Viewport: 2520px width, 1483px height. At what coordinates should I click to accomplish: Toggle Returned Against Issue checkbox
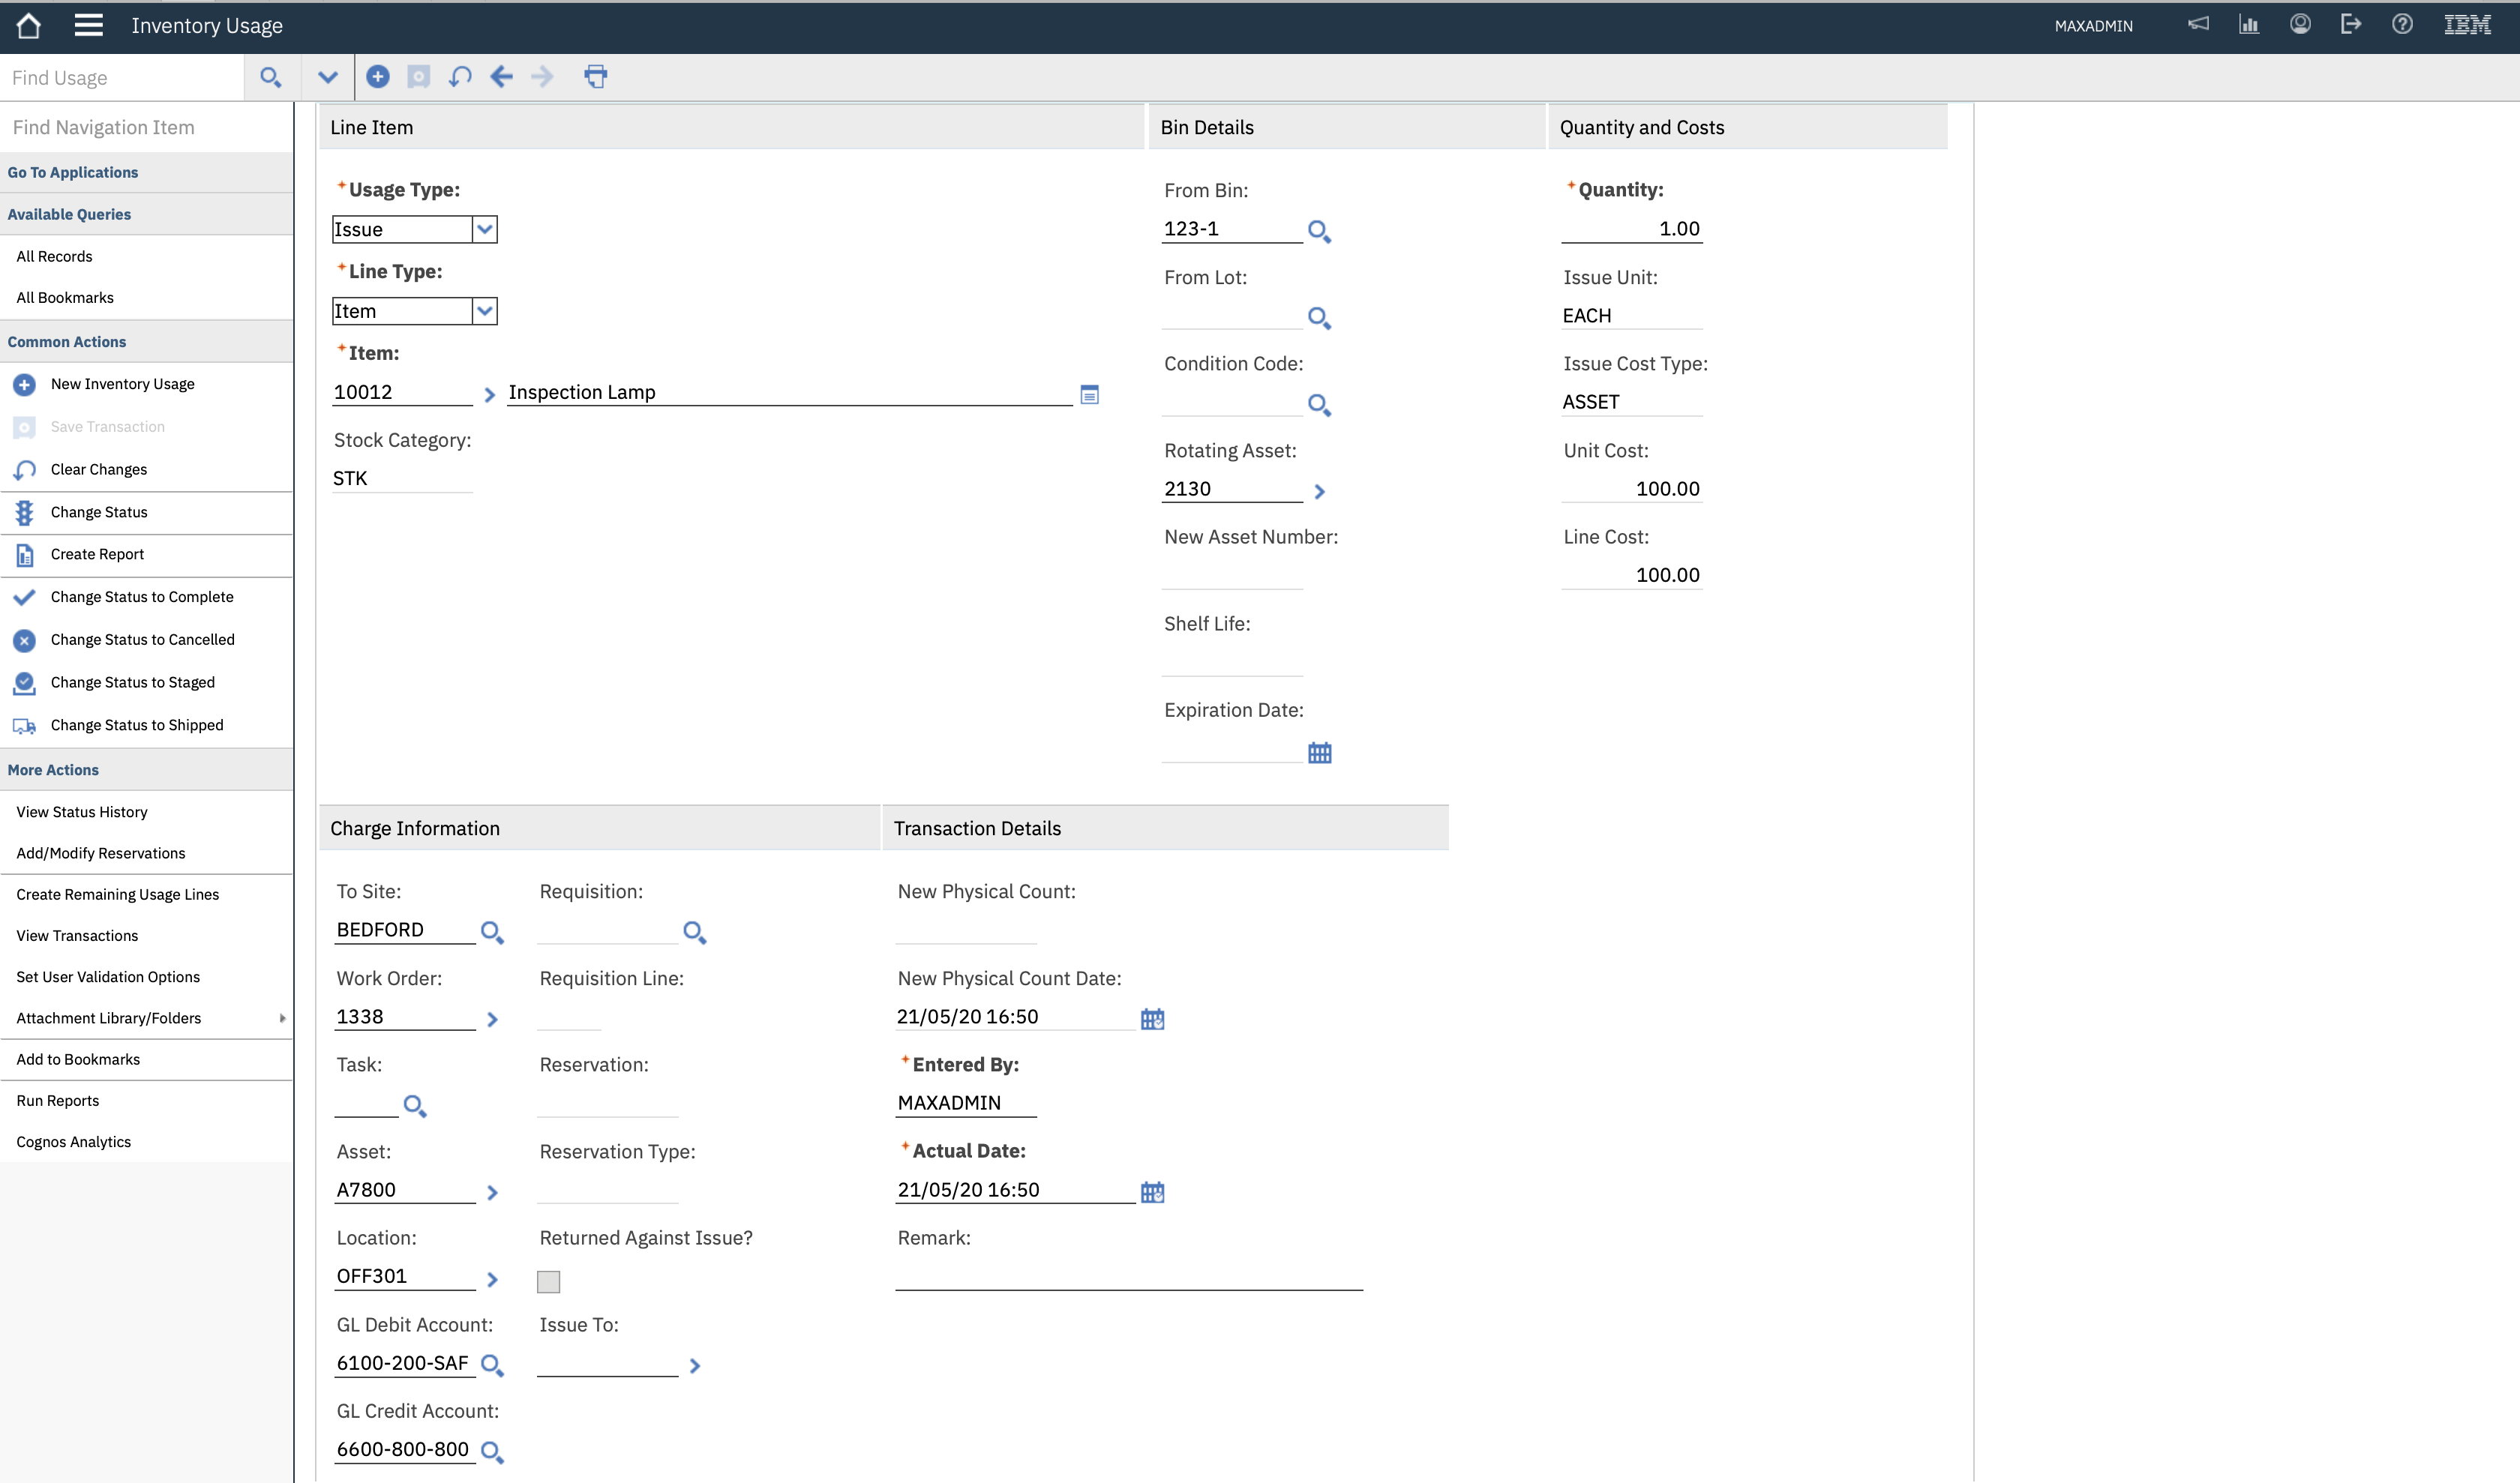pos(548,1281)
